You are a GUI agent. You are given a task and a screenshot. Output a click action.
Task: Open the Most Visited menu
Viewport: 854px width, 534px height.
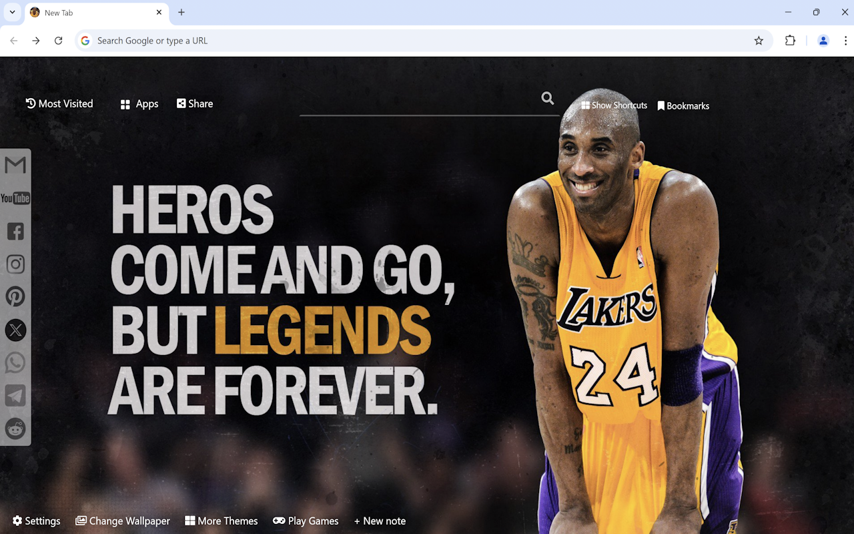pyautogui.click(x=59, y=103)
